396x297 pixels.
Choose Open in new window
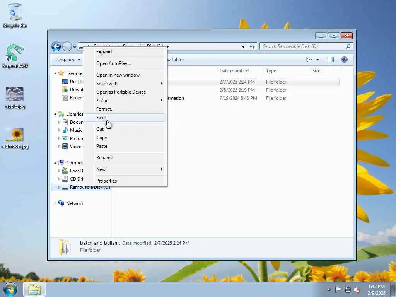(x=125, y=75)
